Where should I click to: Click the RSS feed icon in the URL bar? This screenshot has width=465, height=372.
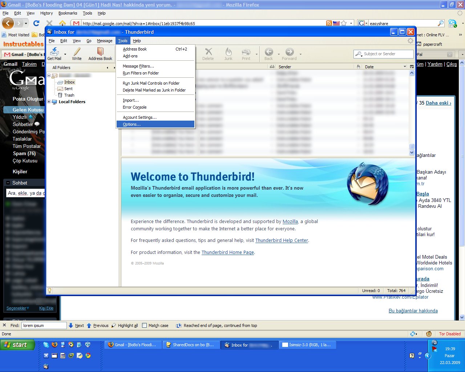(x=329, y=23)
